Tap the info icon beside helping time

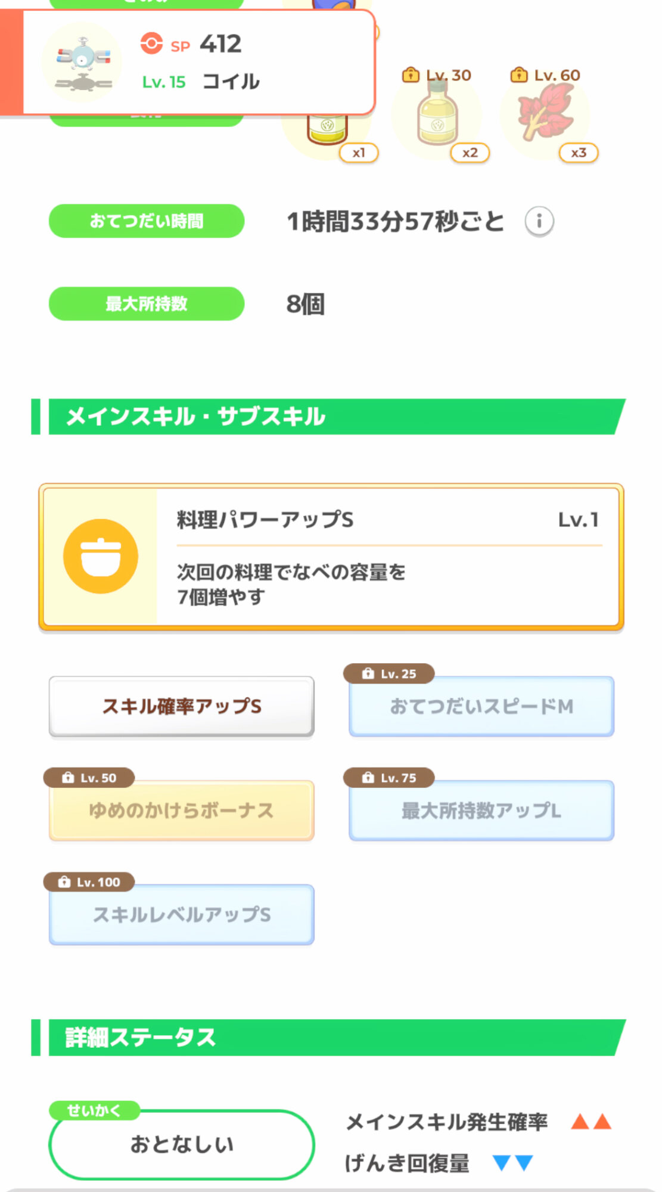tap(539, 221)
